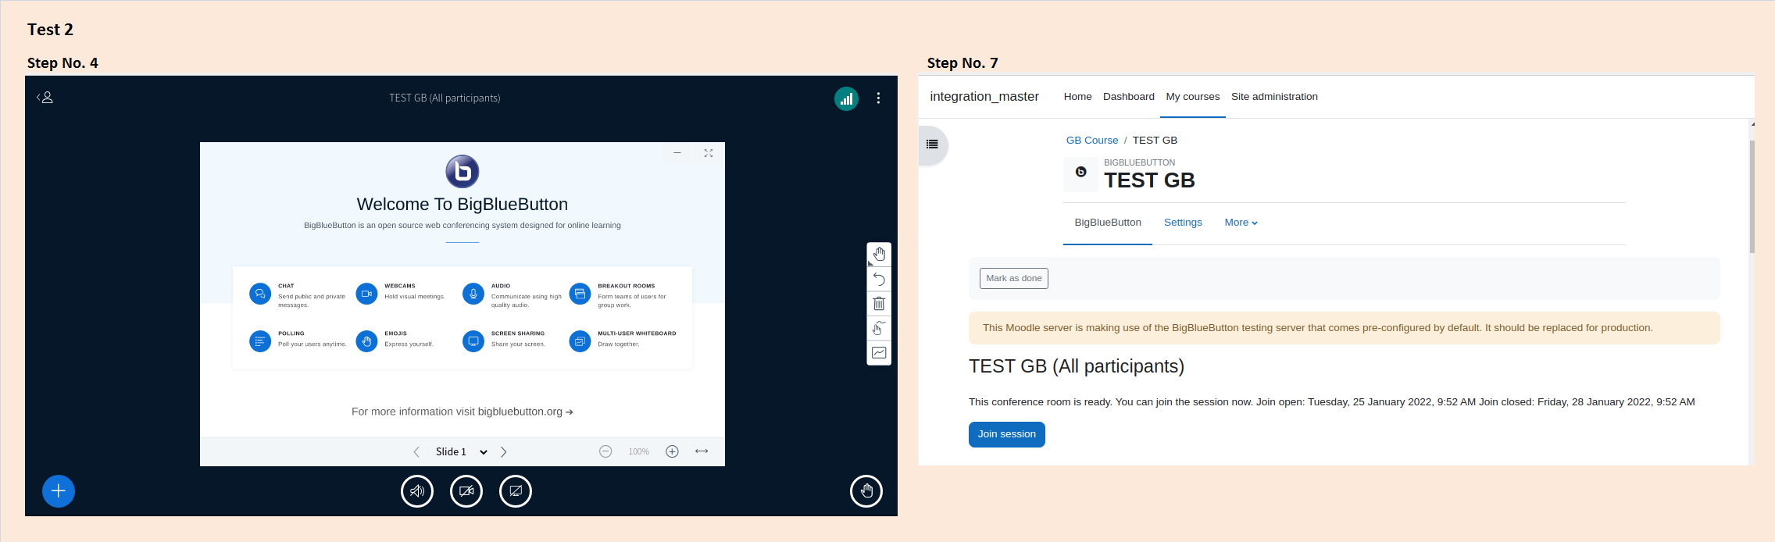Click the Screen Sharing icon on slide

[x=473, y=341]
